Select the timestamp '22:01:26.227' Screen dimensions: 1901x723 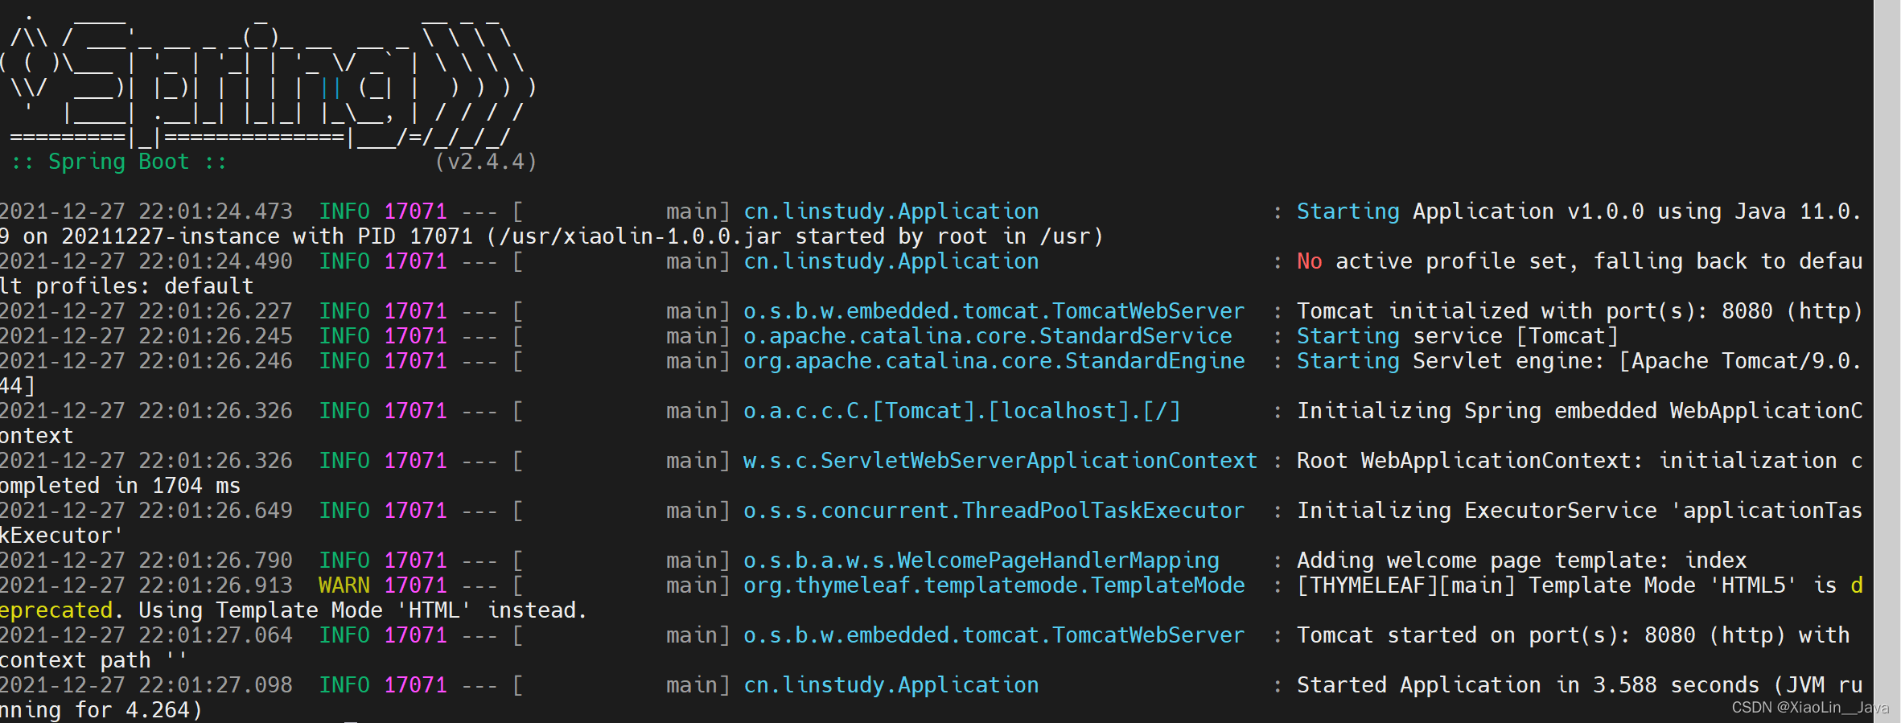coord(216,311)
